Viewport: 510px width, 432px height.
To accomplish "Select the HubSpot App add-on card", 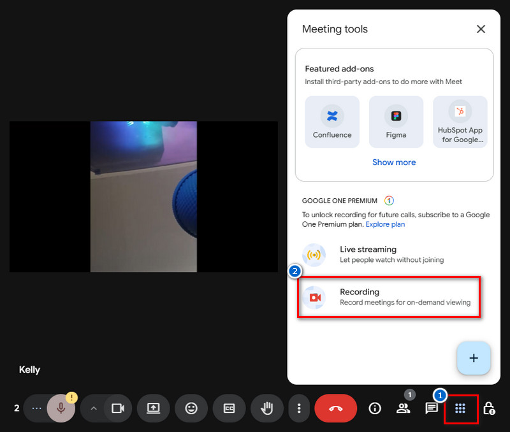I will (x=460, y=122).
